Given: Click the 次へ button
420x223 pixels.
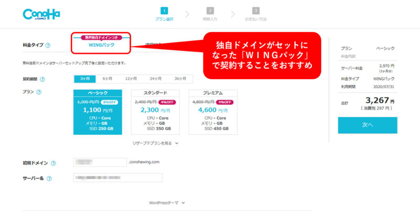Looking at the screenshot, I should click(367, 125).
